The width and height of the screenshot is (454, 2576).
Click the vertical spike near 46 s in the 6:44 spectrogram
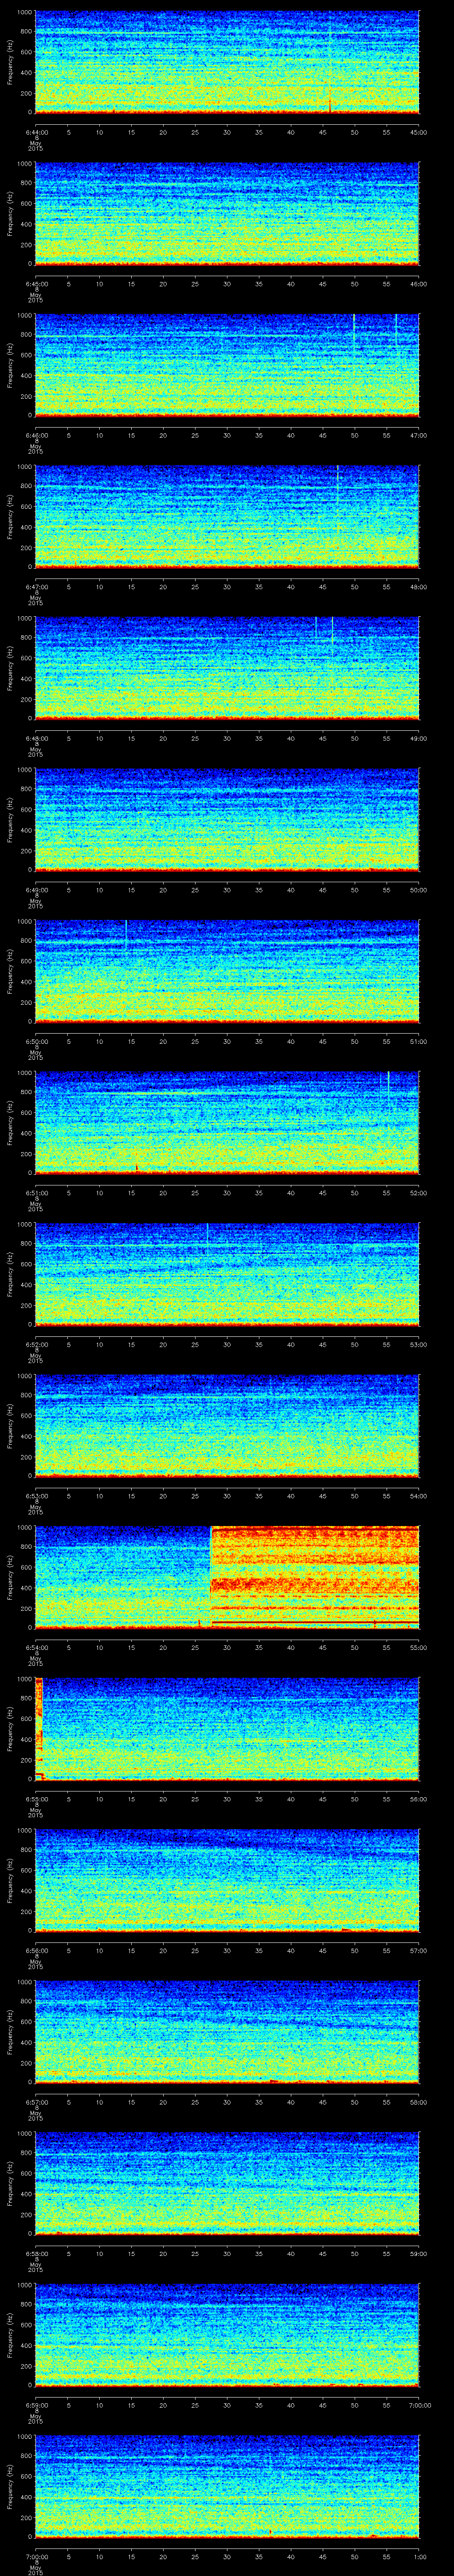[329, 62]
